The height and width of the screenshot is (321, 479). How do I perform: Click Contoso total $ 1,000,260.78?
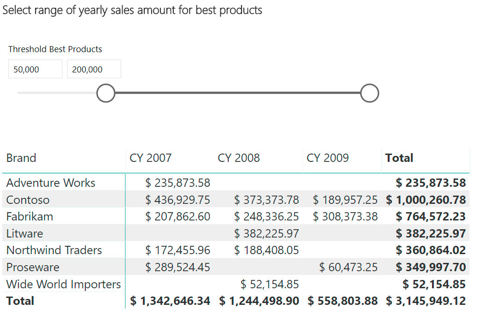pyautogui.click(x=426, y=200)
